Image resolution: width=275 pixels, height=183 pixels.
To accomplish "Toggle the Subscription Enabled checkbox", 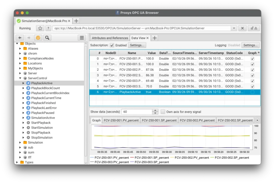I will click(x=112, y=45).
